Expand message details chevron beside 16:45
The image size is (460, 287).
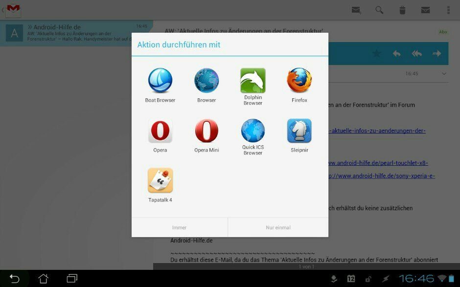[x=444, y=74]
